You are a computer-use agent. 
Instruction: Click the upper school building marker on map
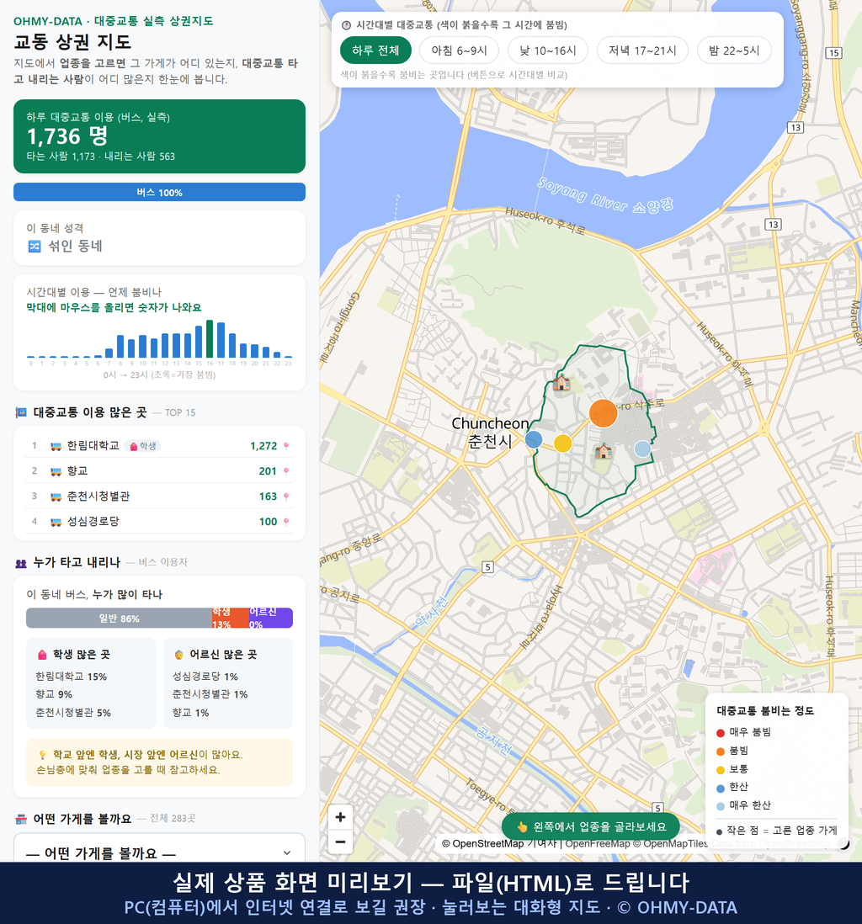pyautogui.click(x=561, y=382)
